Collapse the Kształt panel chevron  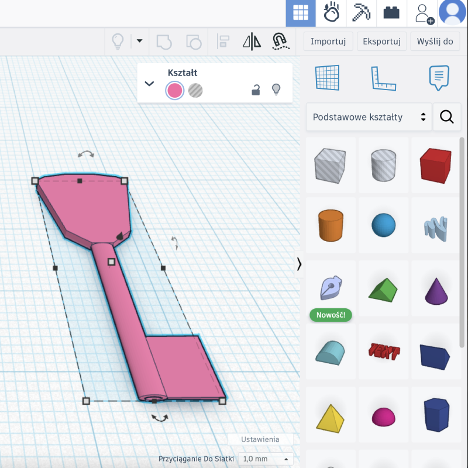(x=149, y=83)
